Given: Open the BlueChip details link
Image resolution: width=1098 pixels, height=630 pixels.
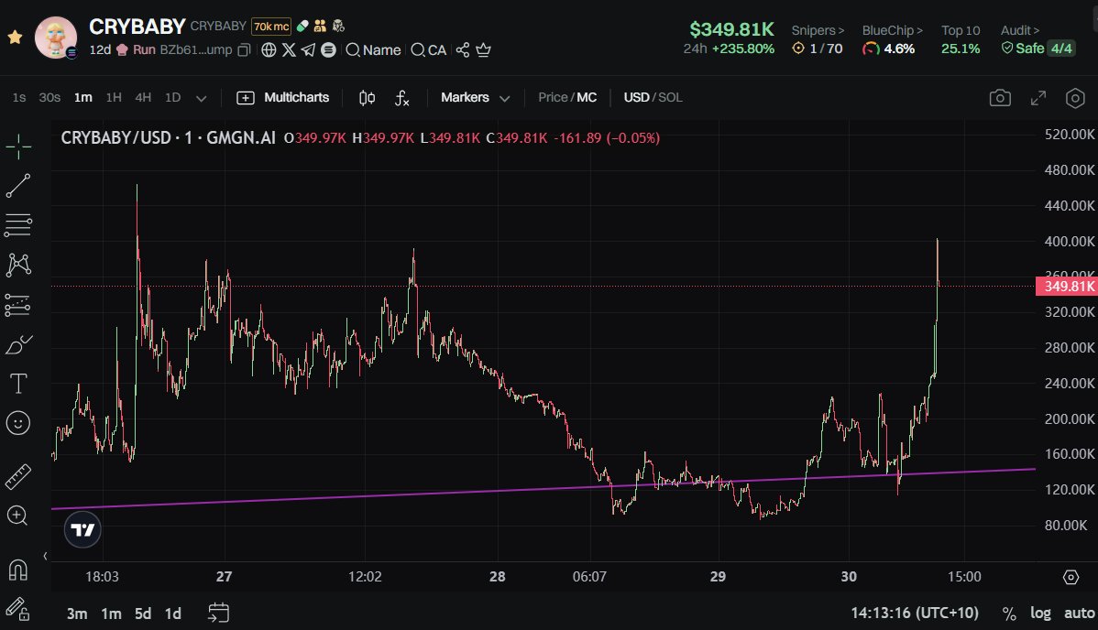Looking at the screenshot, I should click(892, 30).
